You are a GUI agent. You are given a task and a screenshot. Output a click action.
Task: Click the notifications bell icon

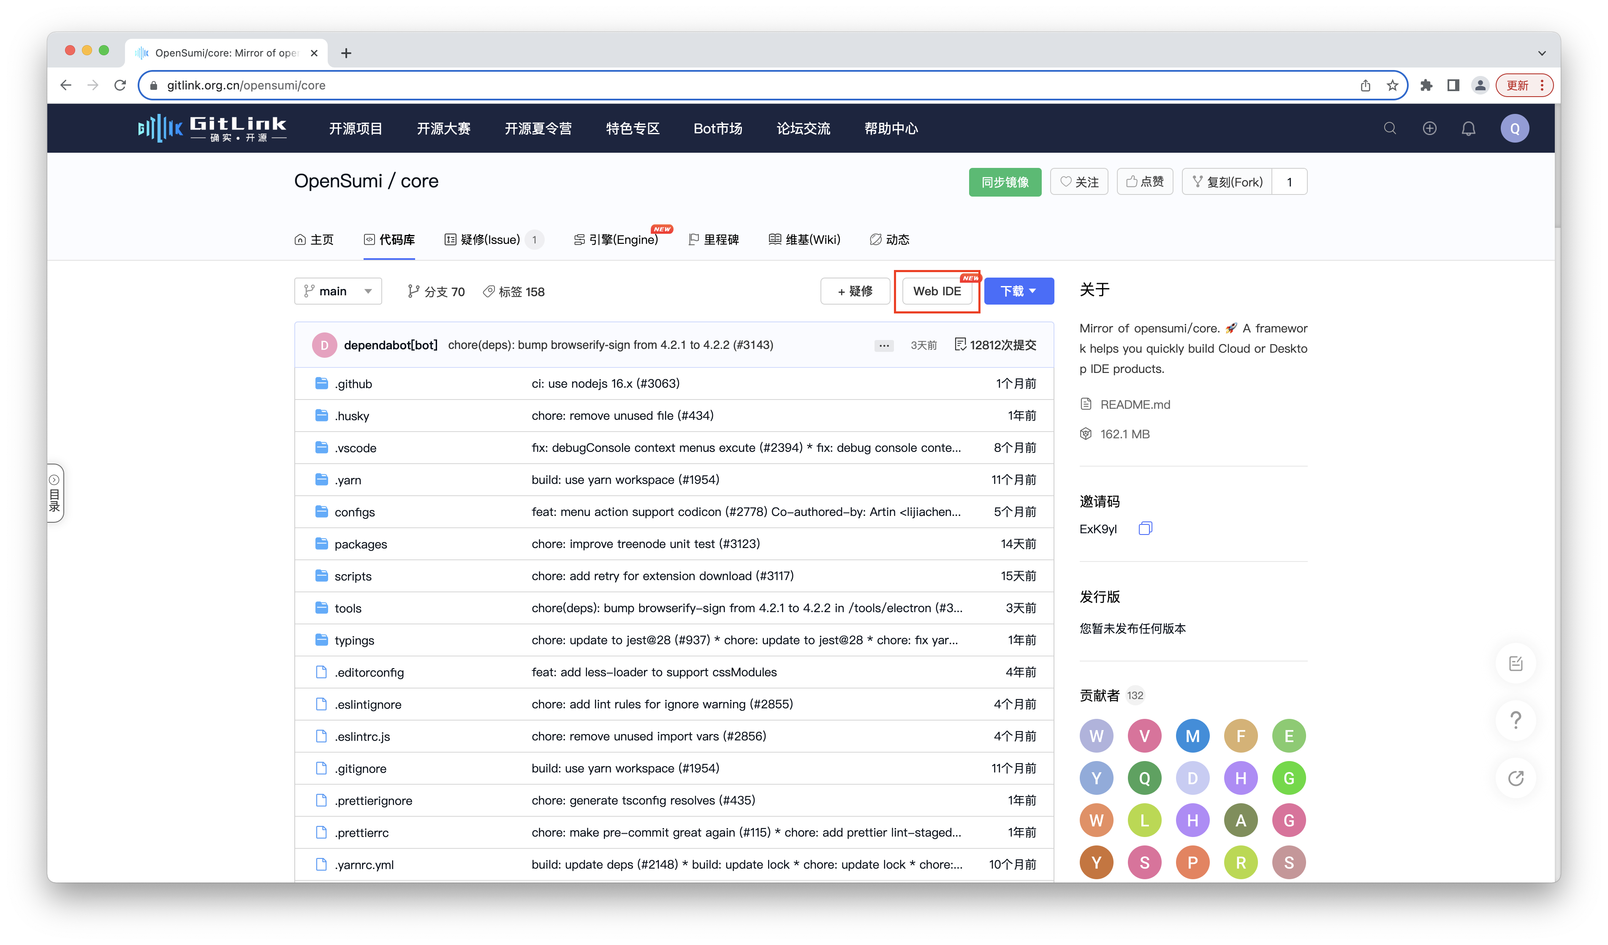click(1469, 128)
